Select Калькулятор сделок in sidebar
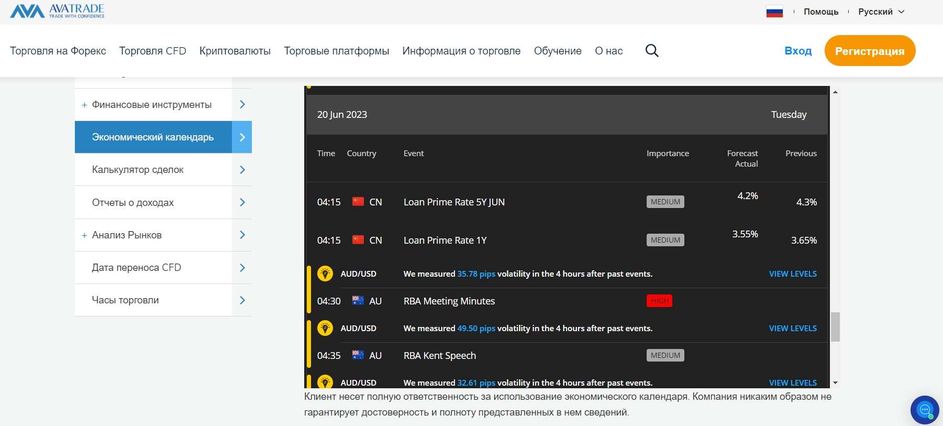 (138, 170)
